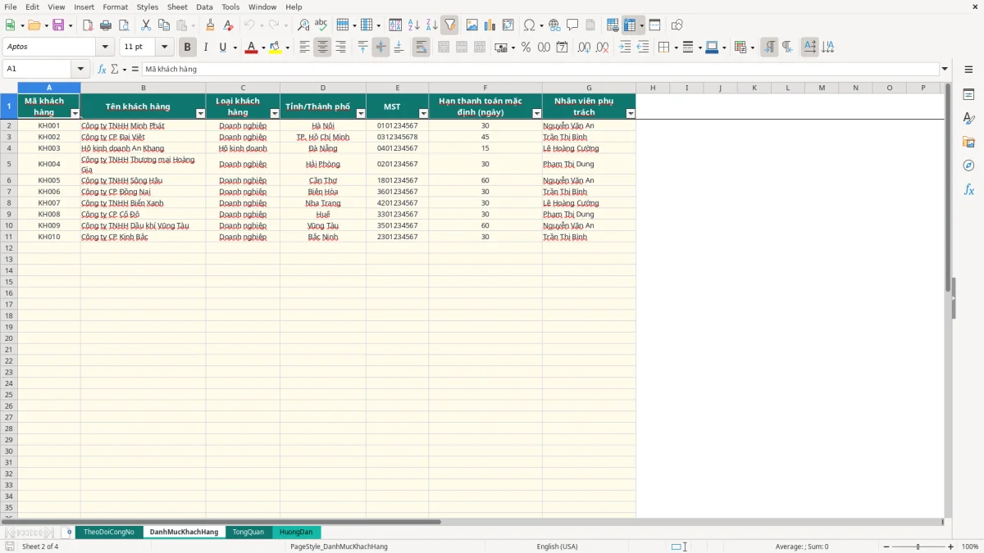Toggle Bold formatting button
This screenshot has height=553, width=984.
187,48
